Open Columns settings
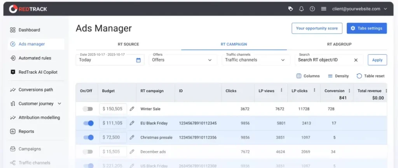The width and height of the screenshot is (398, 168). (x=308, y=76)
